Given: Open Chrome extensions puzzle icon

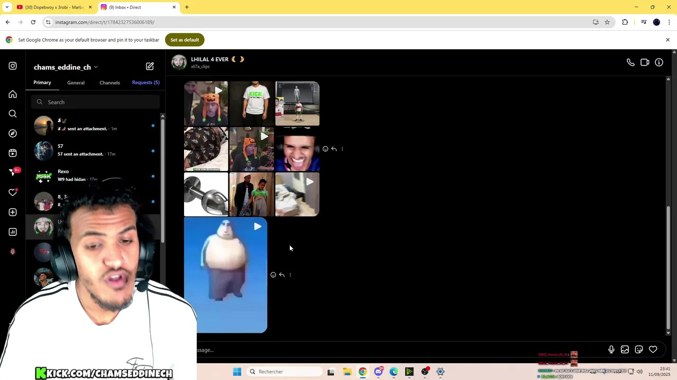Looking at the screenshot, I should 625,22.
